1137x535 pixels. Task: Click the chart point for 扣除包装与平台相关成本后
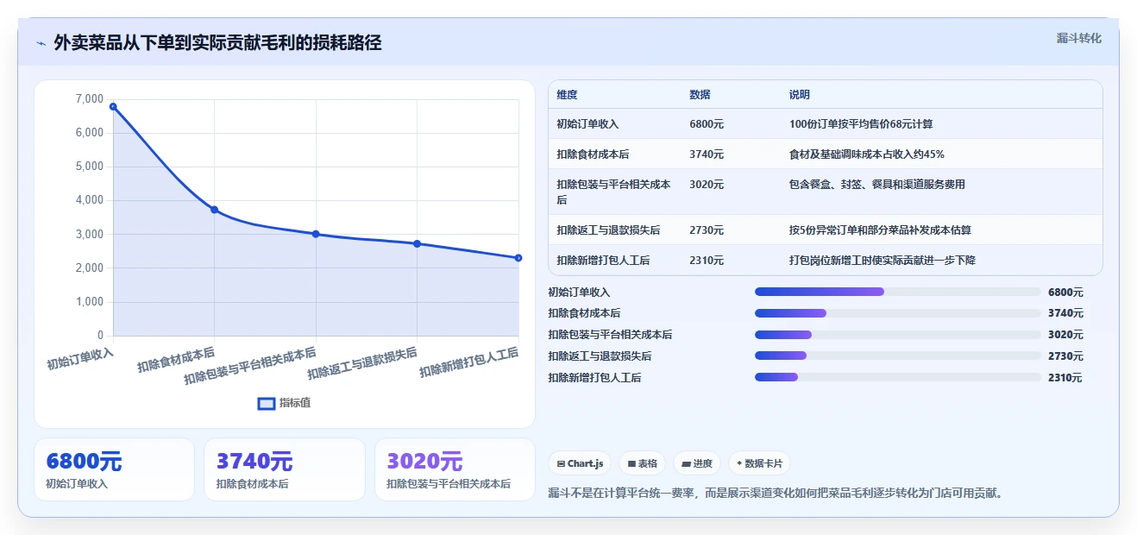(316, 234)
